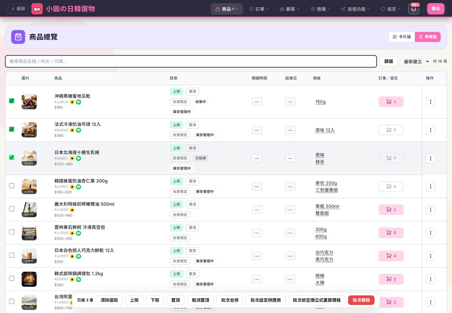Click the pink shop logo icon
452x313 pixels.
coord(37,9)
